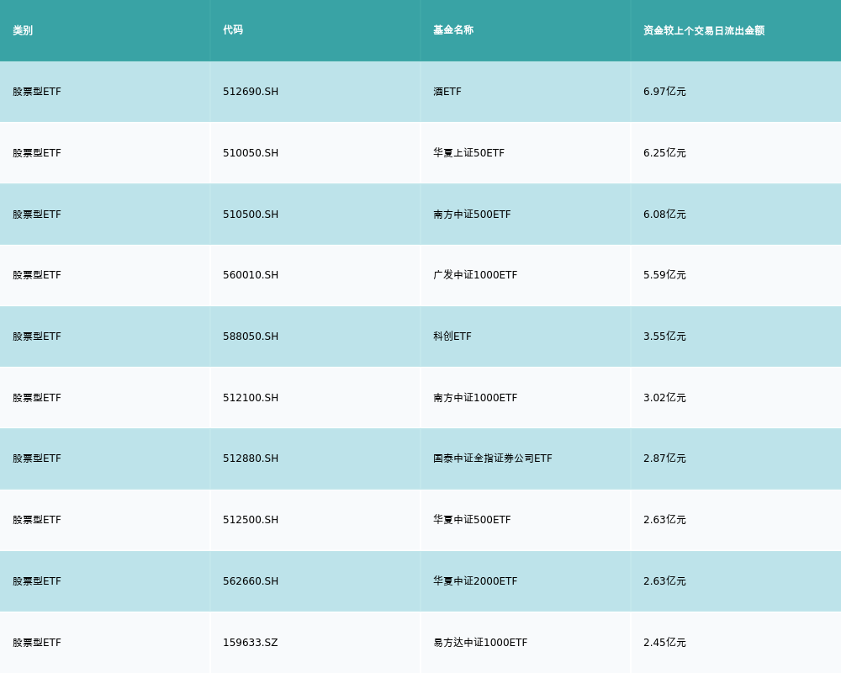The image size is (841, 673).
Task: Click the 华夏中证2000ETF fund name
Action: point(475,582)
